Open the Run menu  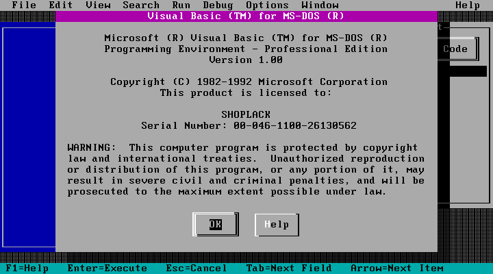(181, 5)
